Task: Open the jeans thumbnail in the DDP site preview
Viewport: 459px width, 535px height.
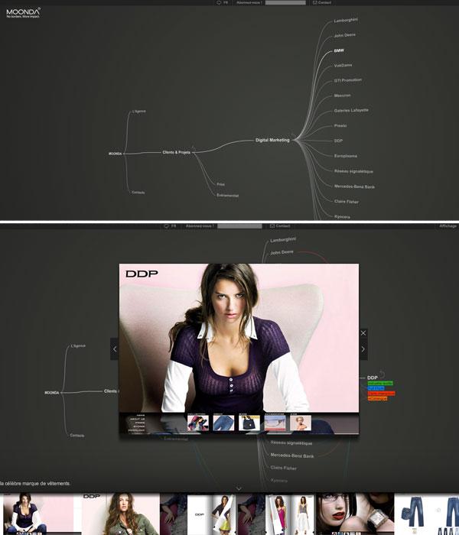Action: click(223, 423)
